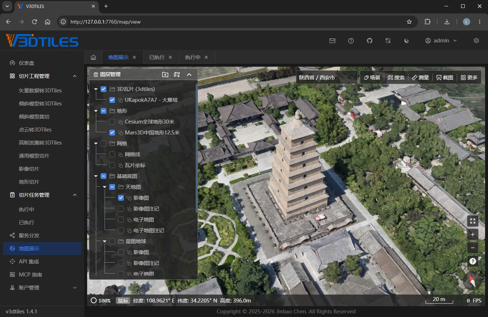Close the 执行中 tab
Screen dimensions: 488x317
[206, 57]
